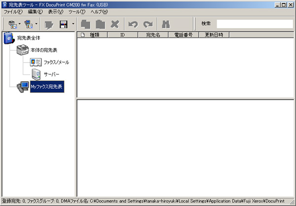Image resolution: width=296 pixels, height=206 pixels.
Task: Select ファクス/メール tree item
Action: (56, 62)
